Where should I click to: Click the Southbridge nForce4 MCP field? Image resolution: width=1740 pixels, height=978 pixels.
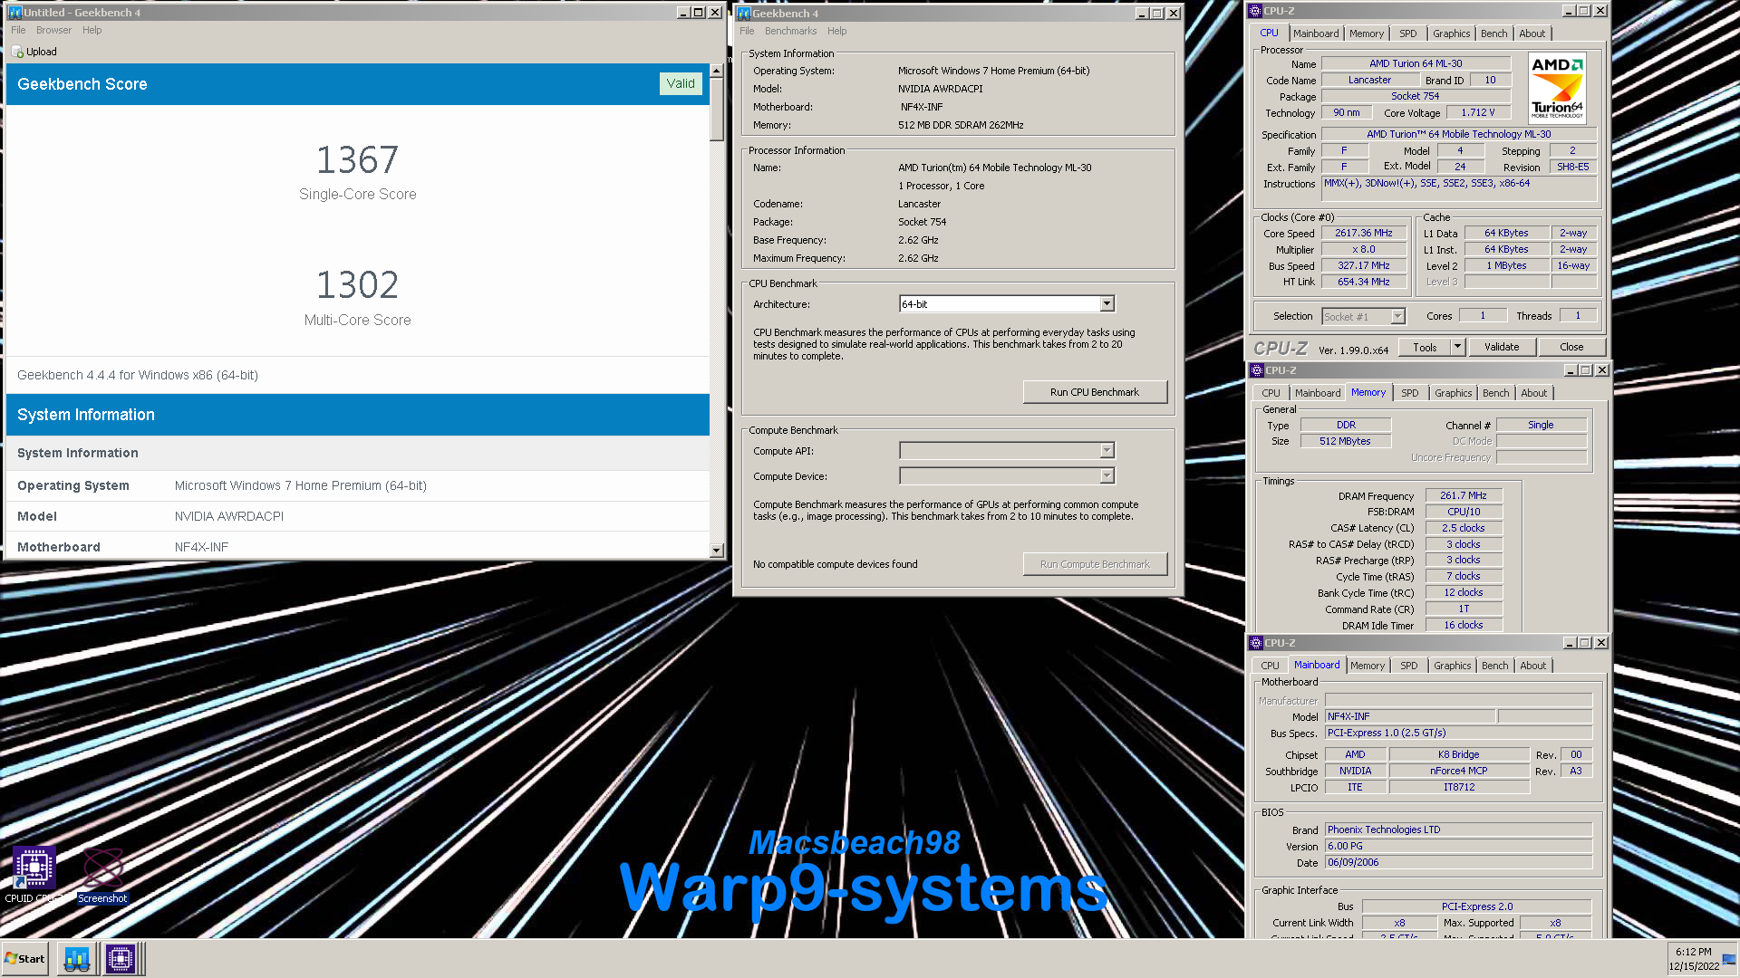click(1459, 771)
